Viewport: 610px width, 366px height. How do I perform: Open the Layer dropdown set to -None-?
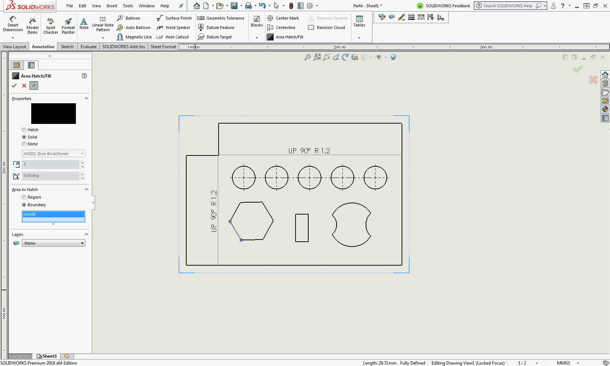point(53,243)
